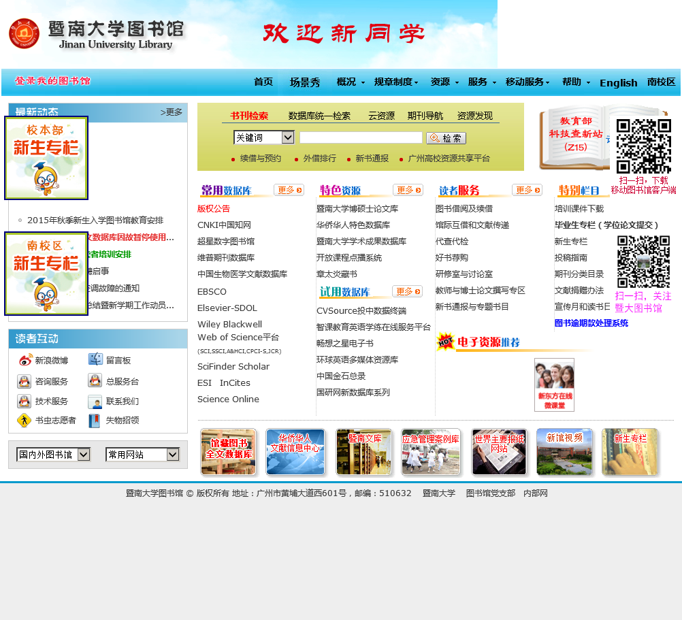Viewport: 682px width, 620px height.
Task: Click >更多 in 最新动态 header
Action: point(171,112)
